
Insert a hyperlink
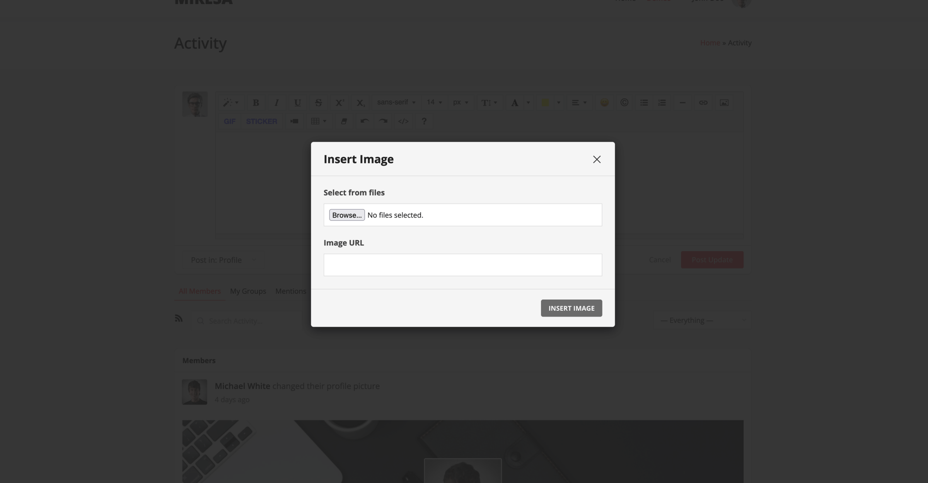(703, 103)
